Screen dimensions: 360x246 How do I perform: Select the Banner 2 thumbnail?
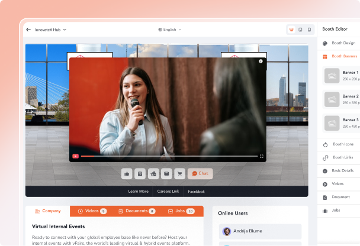(x=332, y=99)
